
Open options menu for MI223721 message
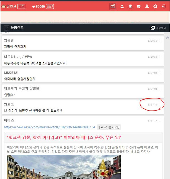tap(160, 73)
